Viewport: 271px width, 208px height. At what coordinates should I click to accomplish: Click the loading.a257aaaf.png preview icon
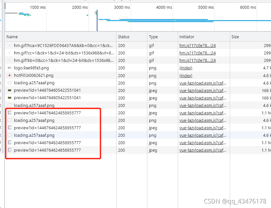10,83
